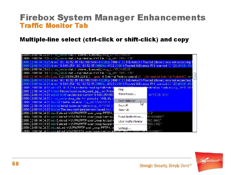The height and width of the screenshot is (175, 234).
Task: Select Trace Route from context menu
Action: click(130, 94)
